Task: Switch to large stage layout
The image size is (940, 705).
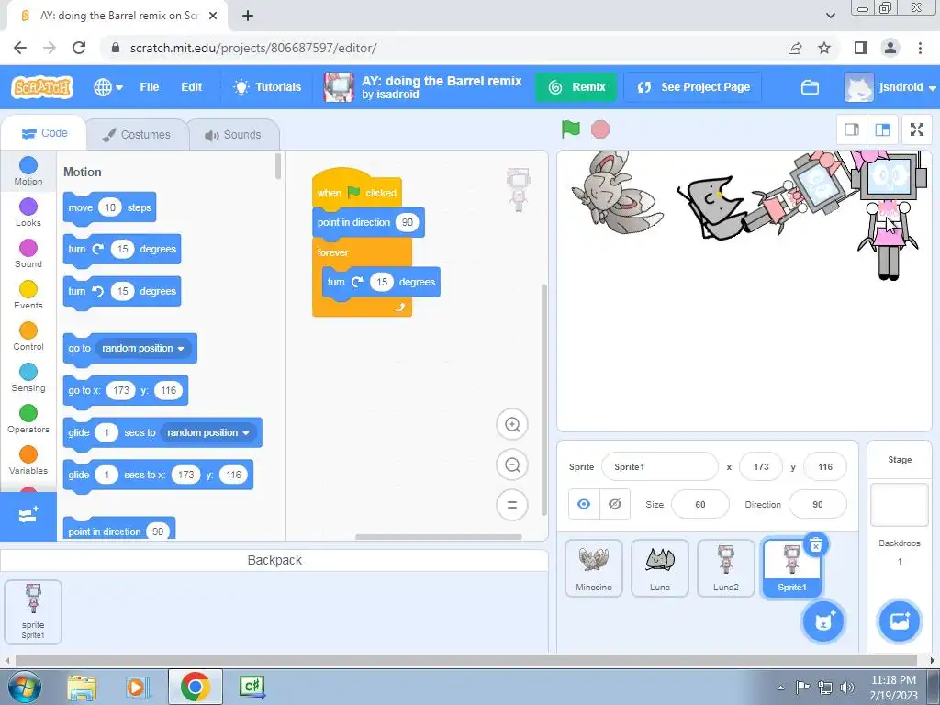Action: (882, 129)
